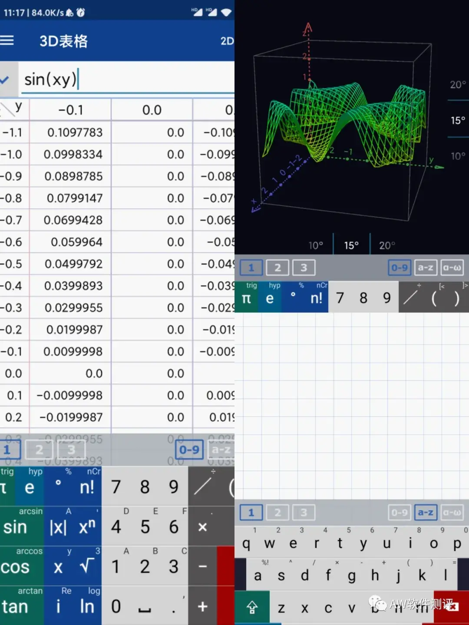Tap digit 5 on the left keypad
Viewport: 469px width, 625px height.
coord(145,526)
